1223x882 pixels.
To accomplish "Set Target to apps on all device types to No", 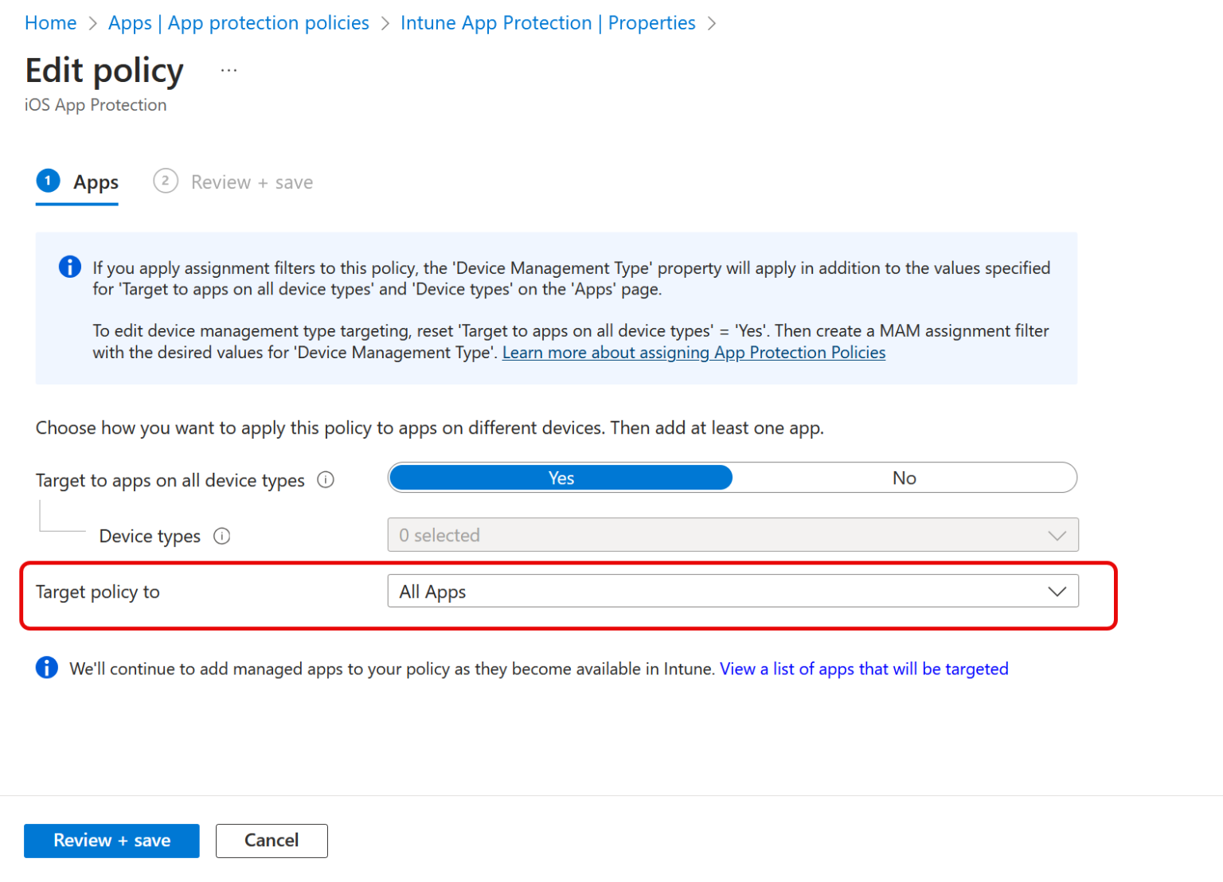I will click(x=905, y=478).
